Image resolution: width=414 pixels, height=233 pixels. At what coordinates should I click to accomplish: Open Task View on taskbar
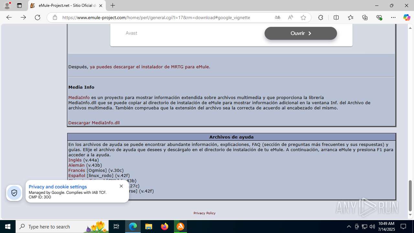116,227
